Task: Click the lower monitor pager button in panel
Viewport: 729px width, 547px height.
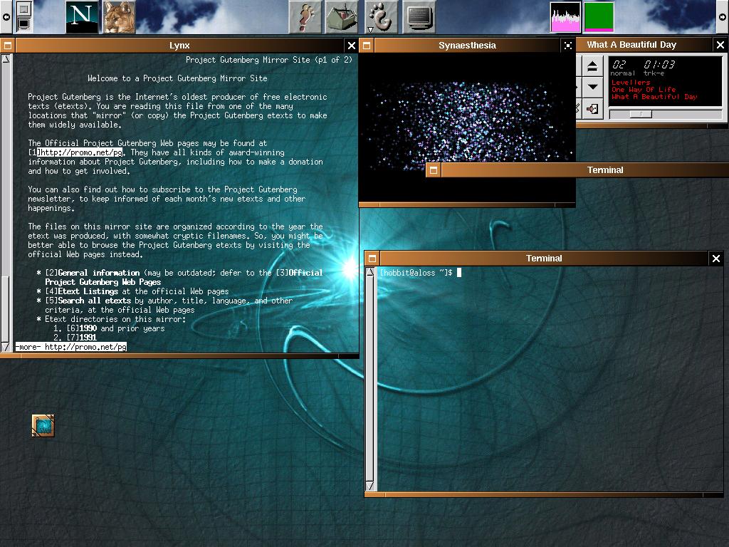Action: point(24,24)
